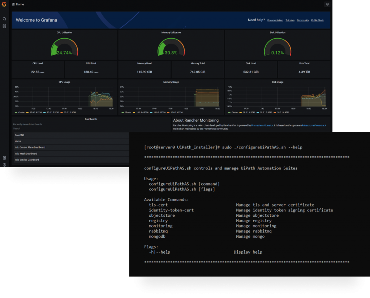
Task: Open the CPU Usage graph panel title
Action: [64, 82]
